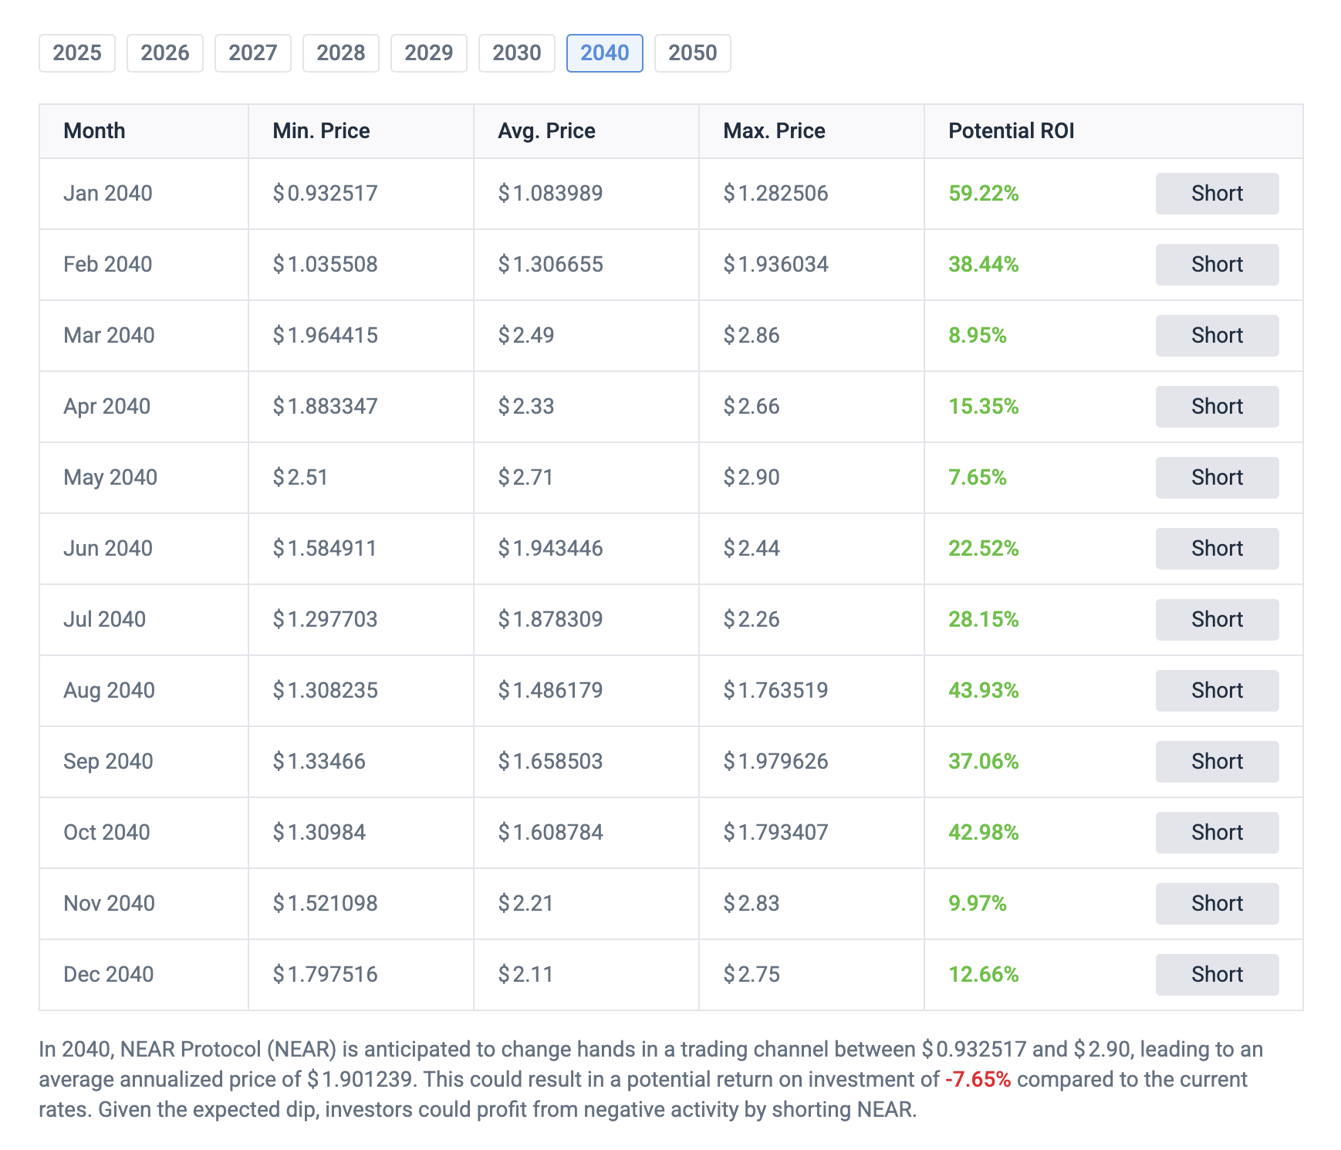
Task: Click Short button for Feb 2040
Action: point(1217,265)
